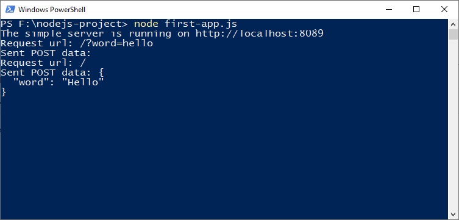This screenshot has width=459, height=220.
Task: Click the PS F:\nodejs-project> prompt
Action: [64, 24]
